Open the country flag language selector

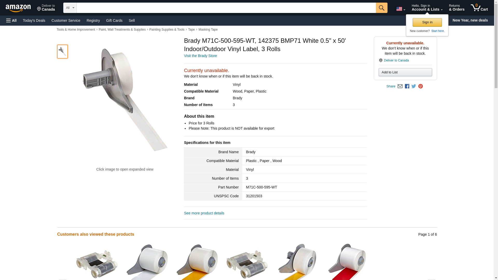tap(401, 9)
